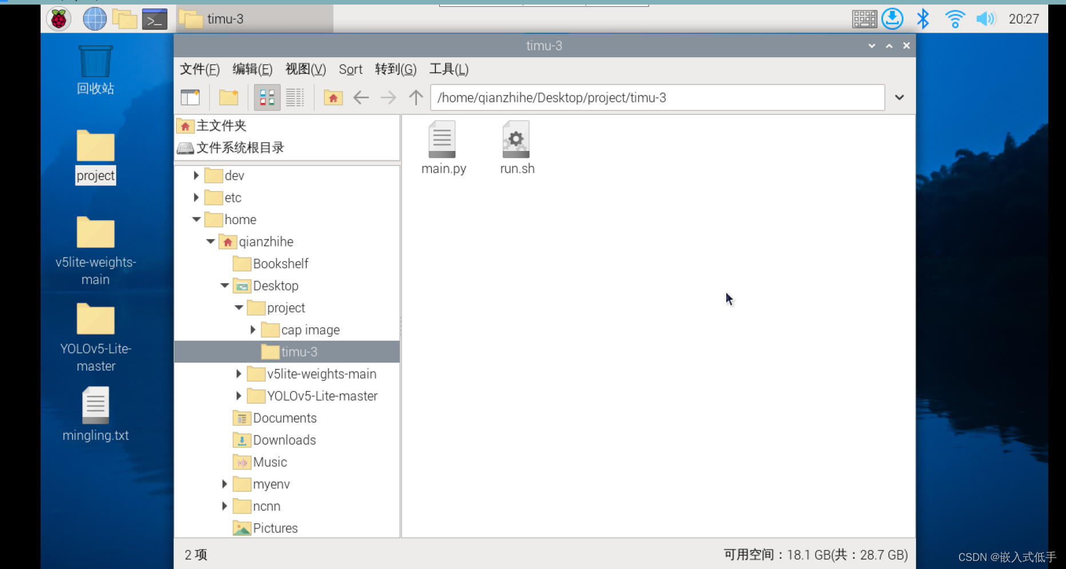Expand the YOLOv5-Lite-master tree node

click(x=238, y=396)
